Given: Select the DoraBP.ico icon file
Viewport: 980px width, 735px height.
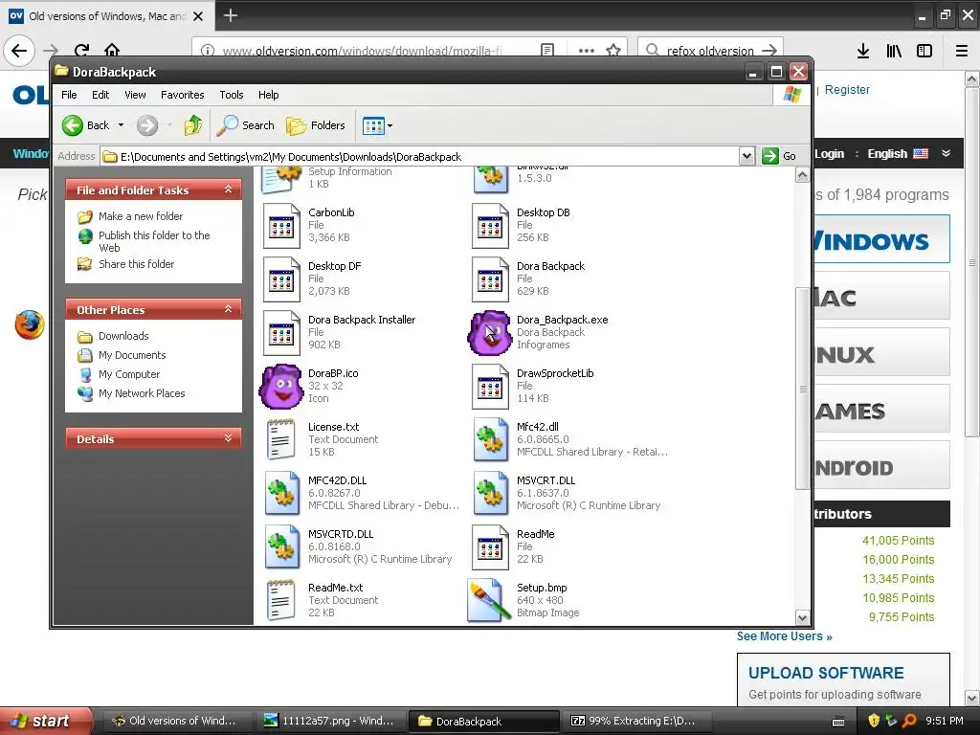Looking at the screenshot, I should 281,387.
